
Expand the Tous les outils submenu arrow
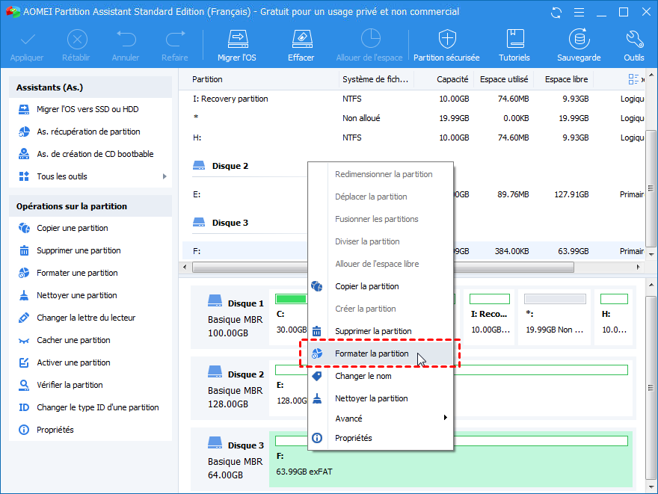164,176
